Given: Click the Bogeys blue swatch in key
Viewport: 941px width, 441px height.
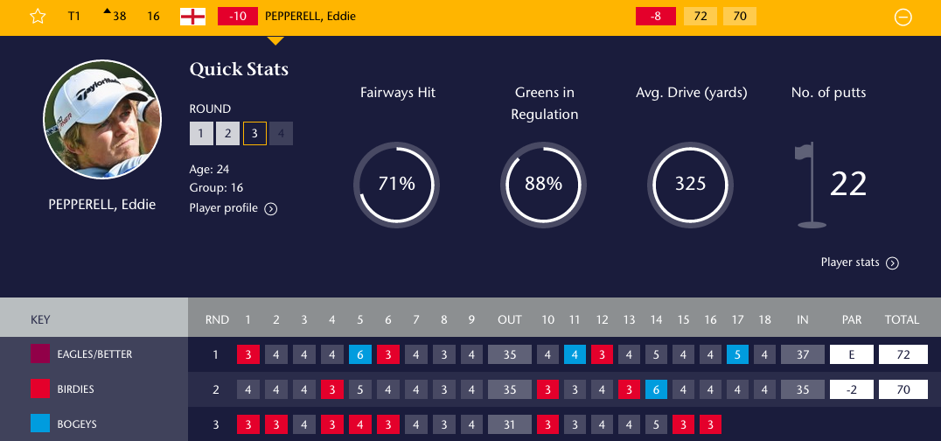Looking at the screenshot, I should tap(41, 424).
